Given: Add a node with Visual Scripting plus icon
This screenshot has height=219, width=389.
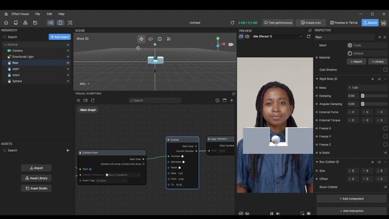Looking at the screenshot, I should point(232,100).
